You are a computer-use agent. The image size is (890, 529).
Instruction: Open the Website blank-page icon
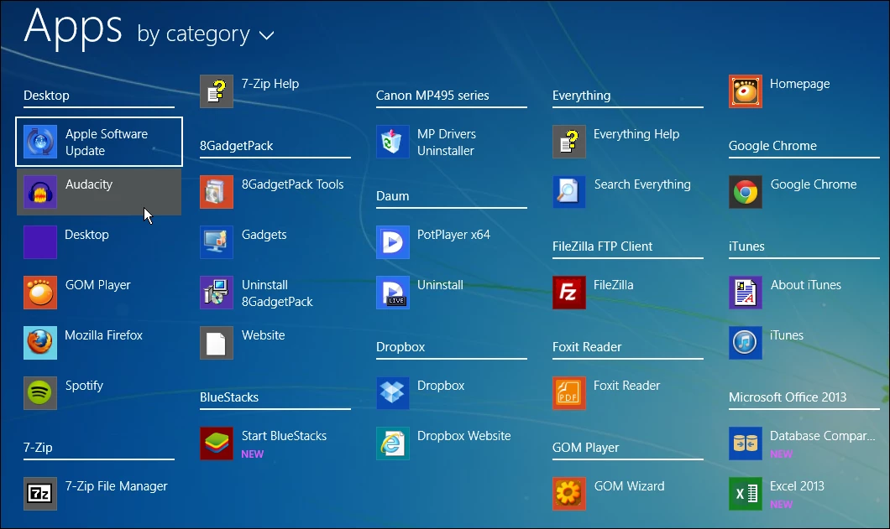pyautogui.click(x=217, y=342)
